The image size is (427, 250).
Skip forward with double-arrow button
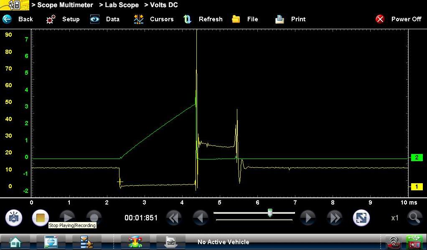334,218
